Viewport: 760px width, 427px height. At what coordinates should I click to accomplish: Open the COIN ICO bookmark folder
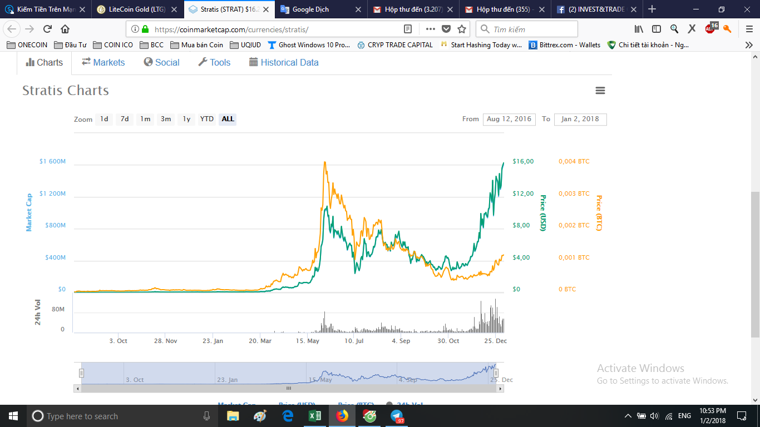[113, 45]
